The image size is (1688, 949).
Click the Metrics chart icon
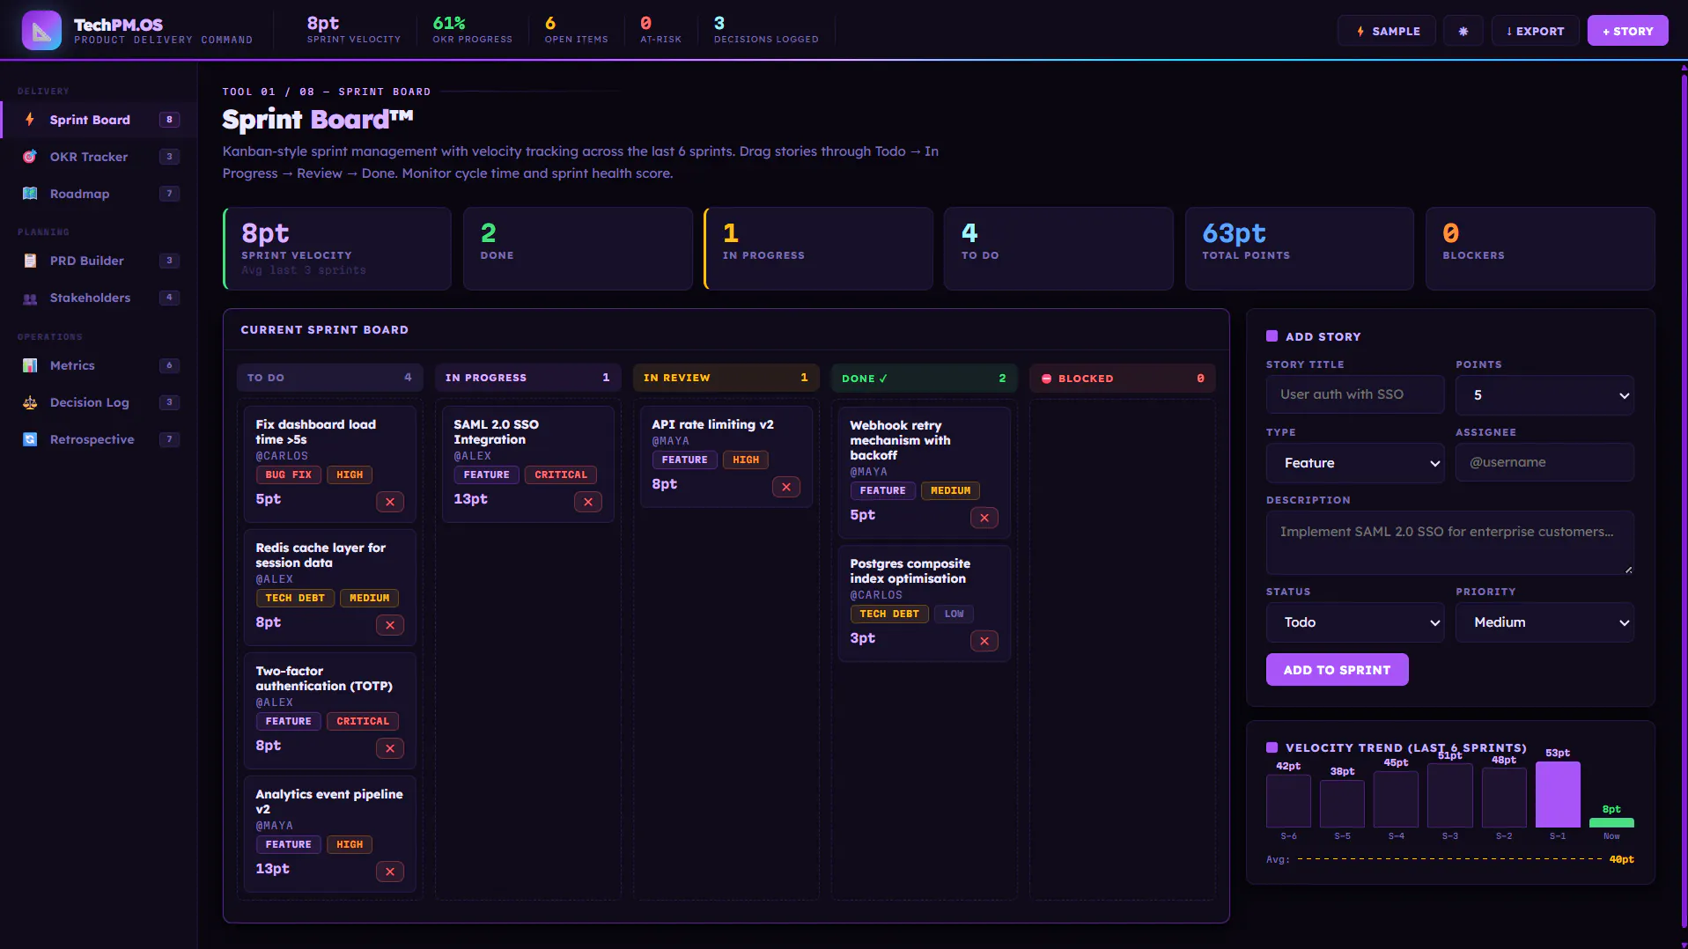pos(30,365)
